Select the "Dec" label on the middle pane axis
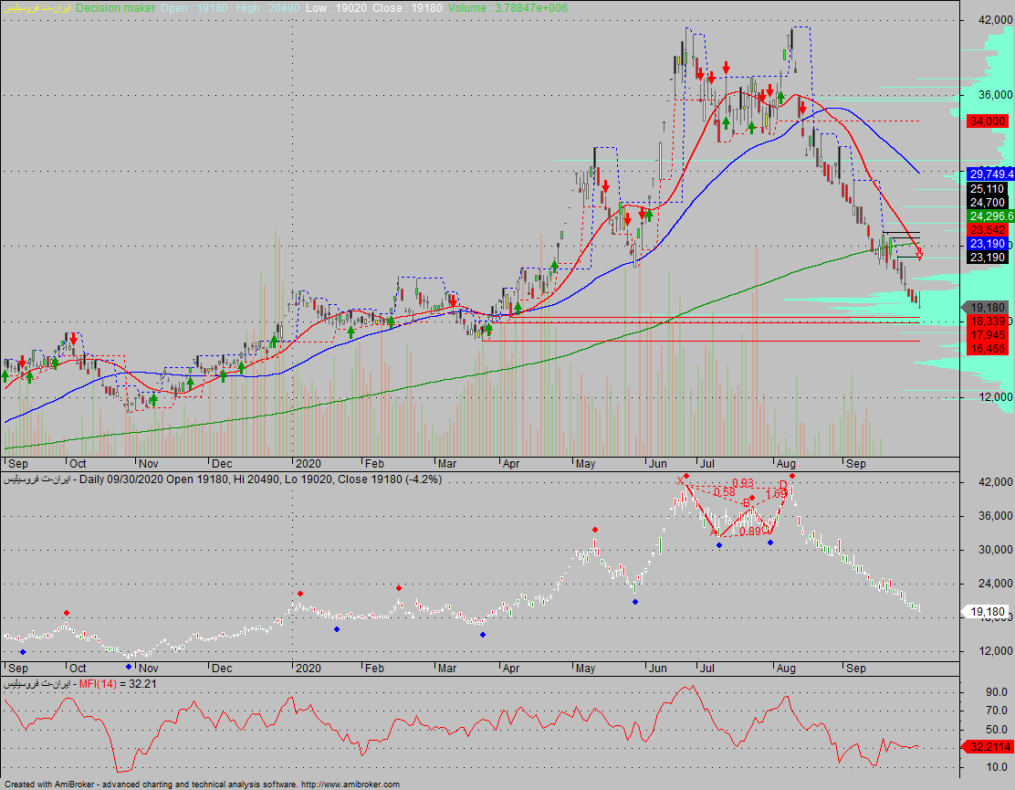The height and width of the screenshot is (790, 1015). [222, 669]
